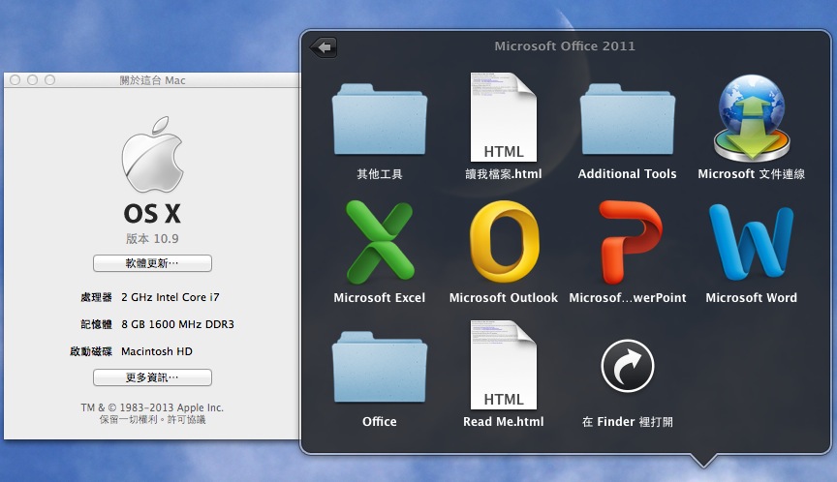Click the Microsoft Office 2011 stack title

(x=565, y=45)
